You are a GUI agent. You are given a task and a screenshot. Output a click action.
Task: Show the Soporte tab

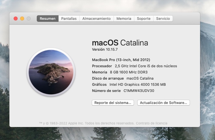point(143,19)
